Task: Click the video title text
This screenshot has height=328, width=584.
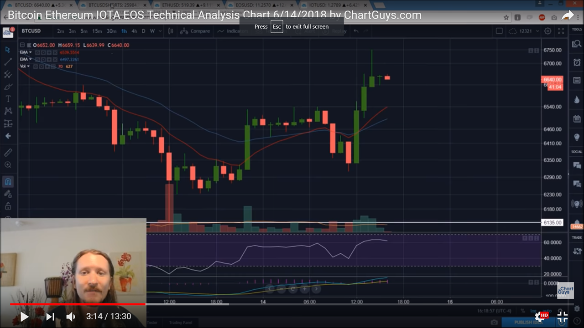Action: point(214,15)
